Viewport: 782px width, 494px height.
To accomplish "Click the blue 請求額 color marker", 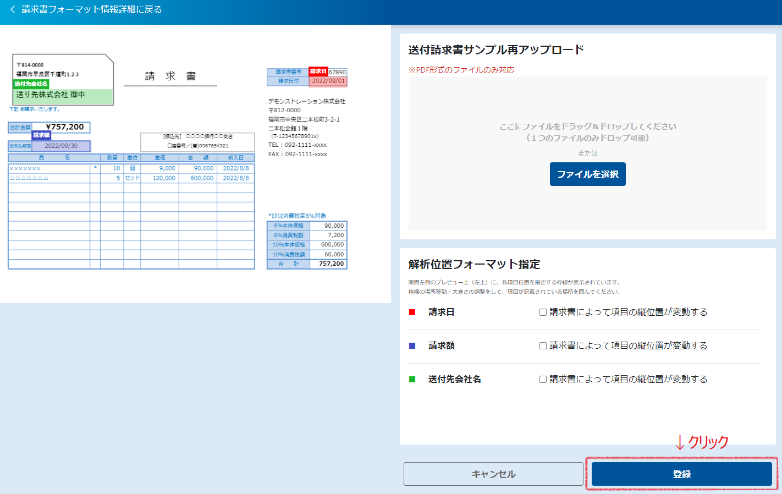I will click(x=412, y=345).
